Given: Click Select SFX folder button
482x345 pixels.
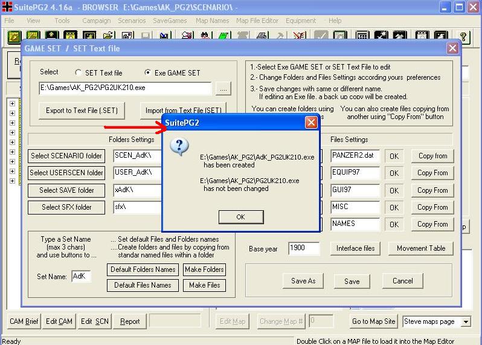Looking at the screenshot, I should [66, 207].
